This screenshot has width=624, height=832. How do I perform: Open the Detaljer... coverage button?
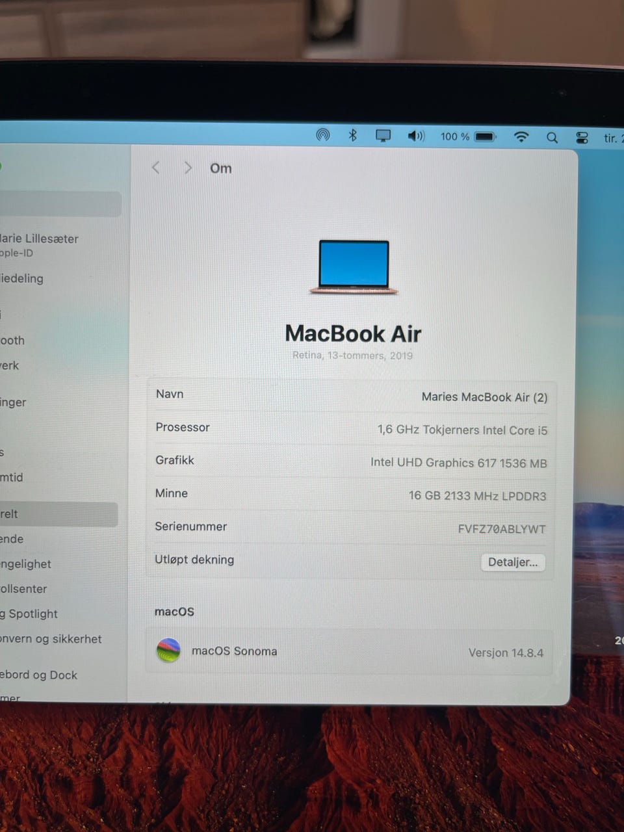point(513,562)
